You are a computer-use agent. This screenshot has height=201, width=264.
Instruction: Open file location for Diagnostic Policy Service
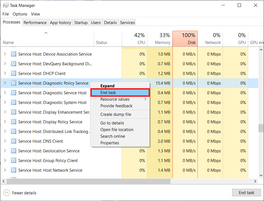coord(116,129)
